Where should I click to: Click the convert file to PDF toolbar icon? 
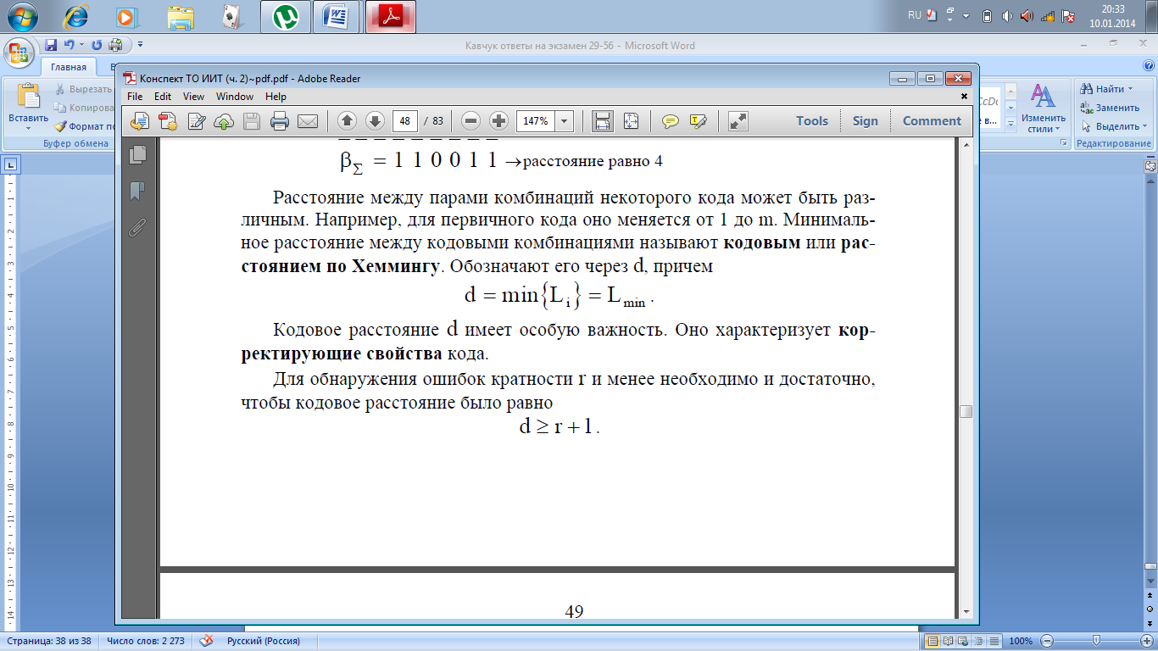tap(168, 121)
